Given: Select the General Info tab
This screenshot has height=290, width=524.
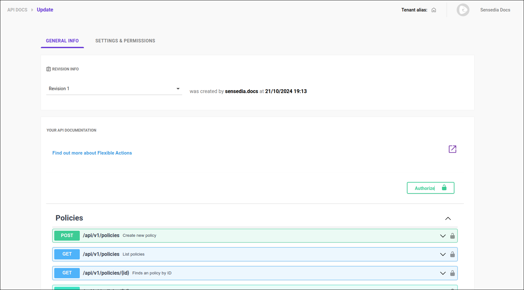Looking at the screenshot, I should 62,41.
